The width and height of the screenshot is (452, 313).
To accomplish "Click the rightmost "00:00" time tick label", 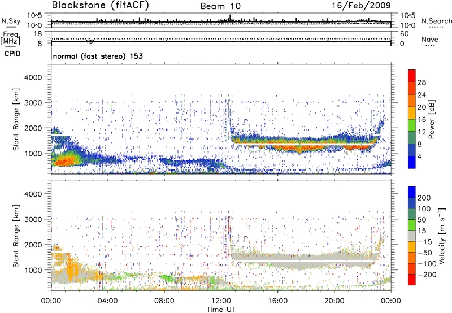I will pyautogui.click(x=390, y=301).
